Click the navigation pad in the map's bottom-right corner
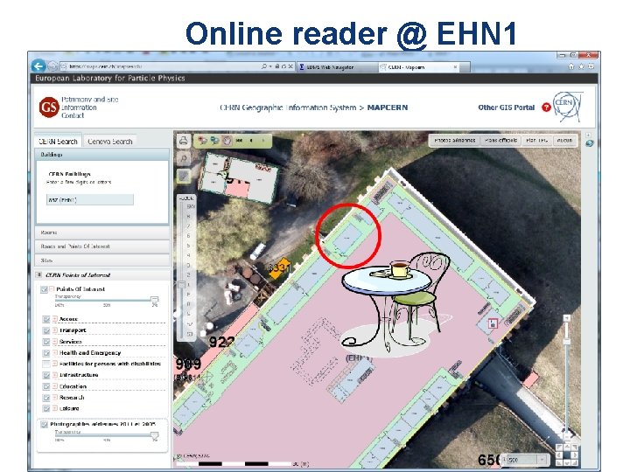 [x=566, y=455]
